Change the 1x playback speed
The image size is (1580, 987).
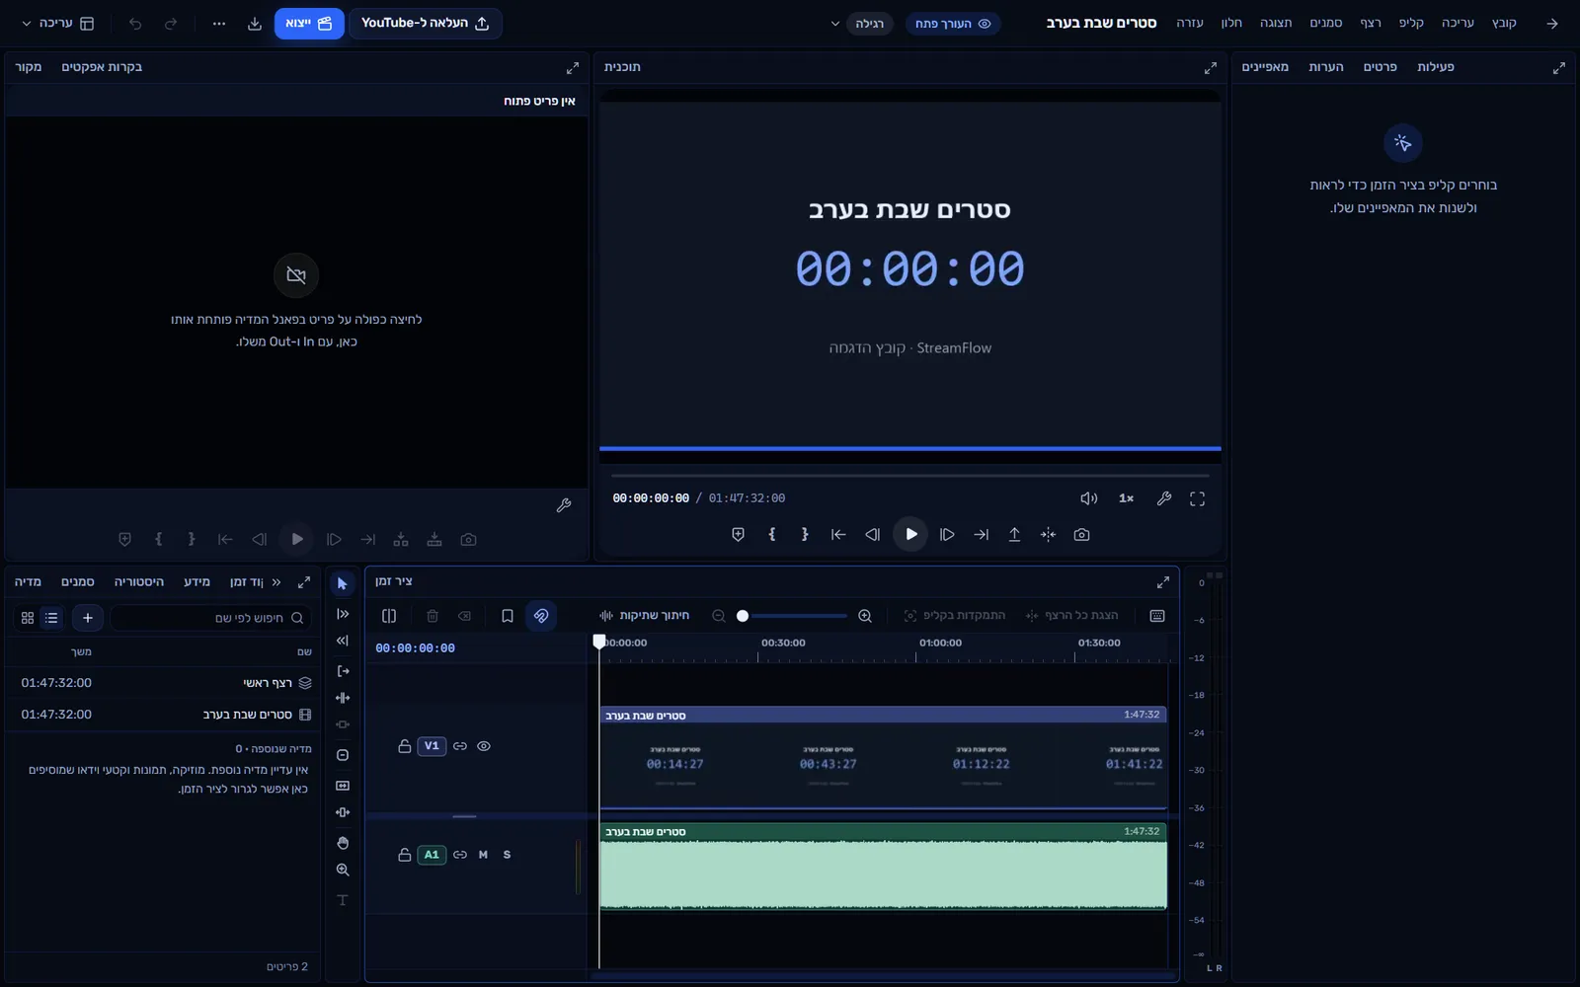[1126, 498]
